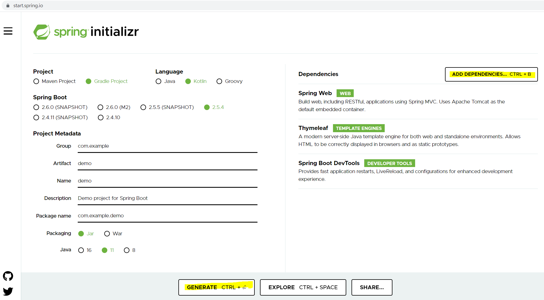Click the Group input field
Viewport: 544px width, 300px height.
click(x=167, y=146)
